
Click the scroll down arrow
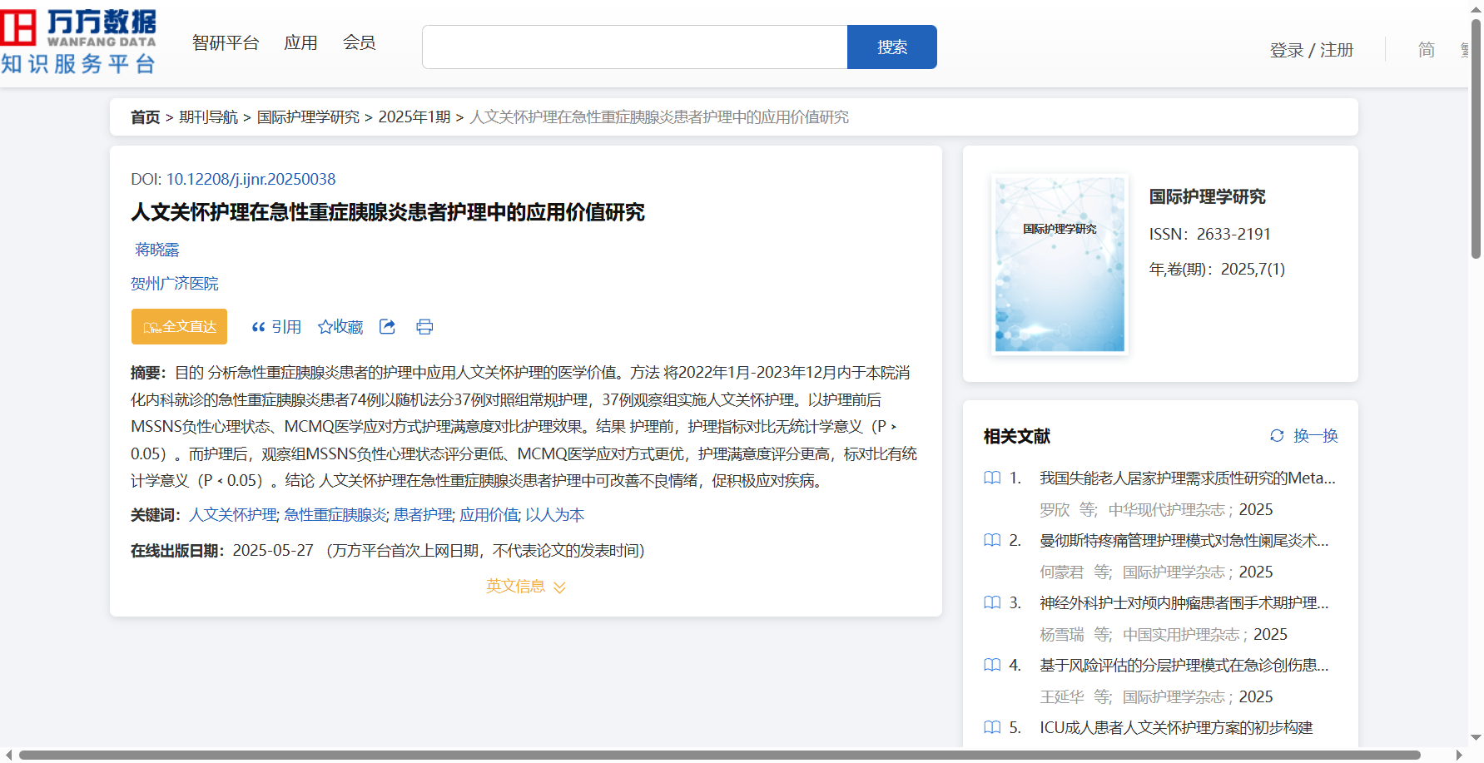coord(1476,737)
